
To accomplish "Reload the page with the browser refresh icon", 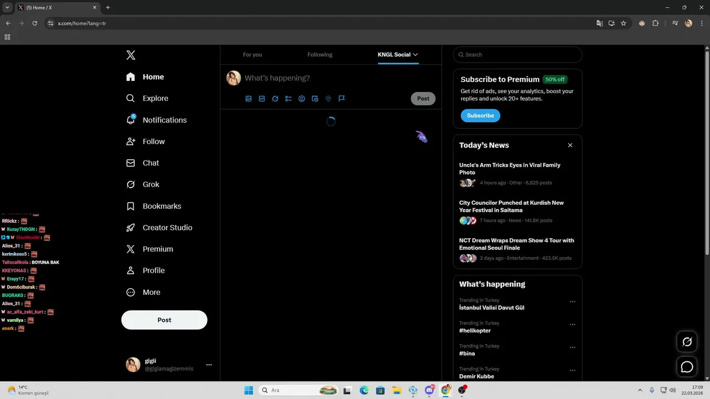I will tap(34, 23).
